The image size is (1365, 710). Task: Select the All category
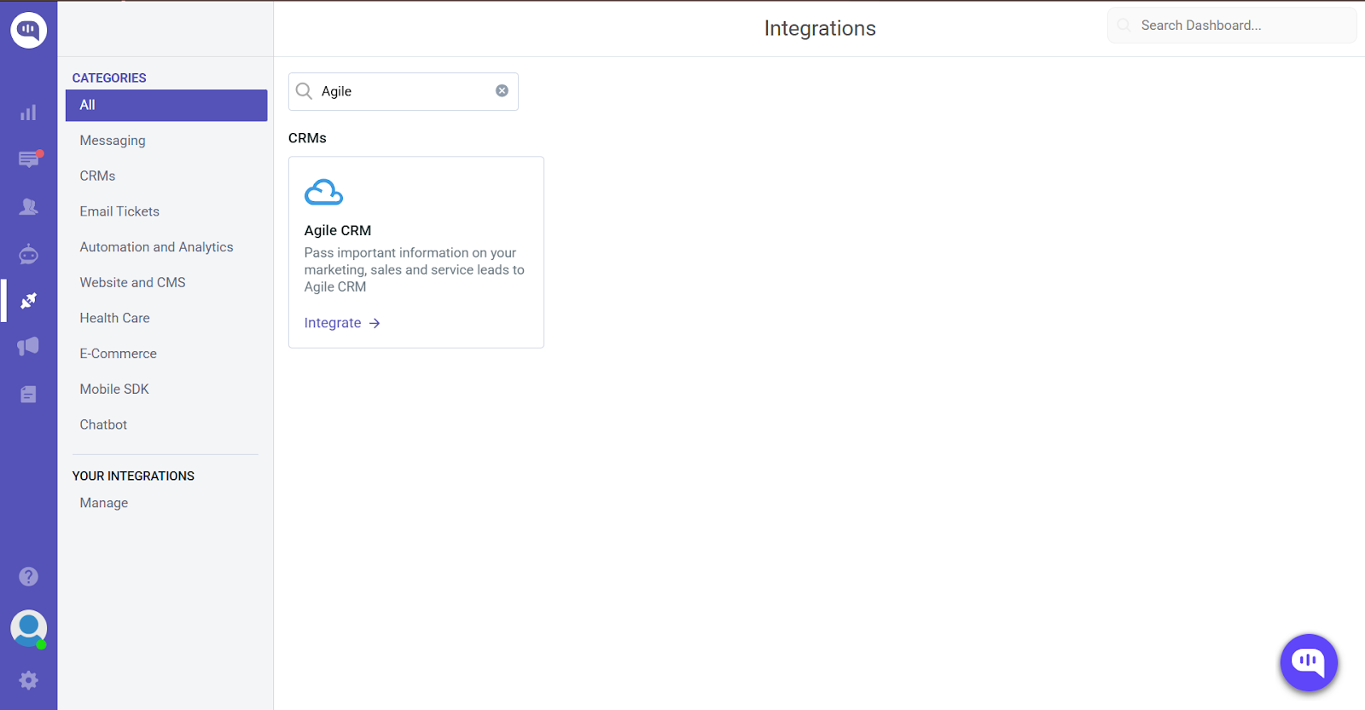(x=166, y=105)
